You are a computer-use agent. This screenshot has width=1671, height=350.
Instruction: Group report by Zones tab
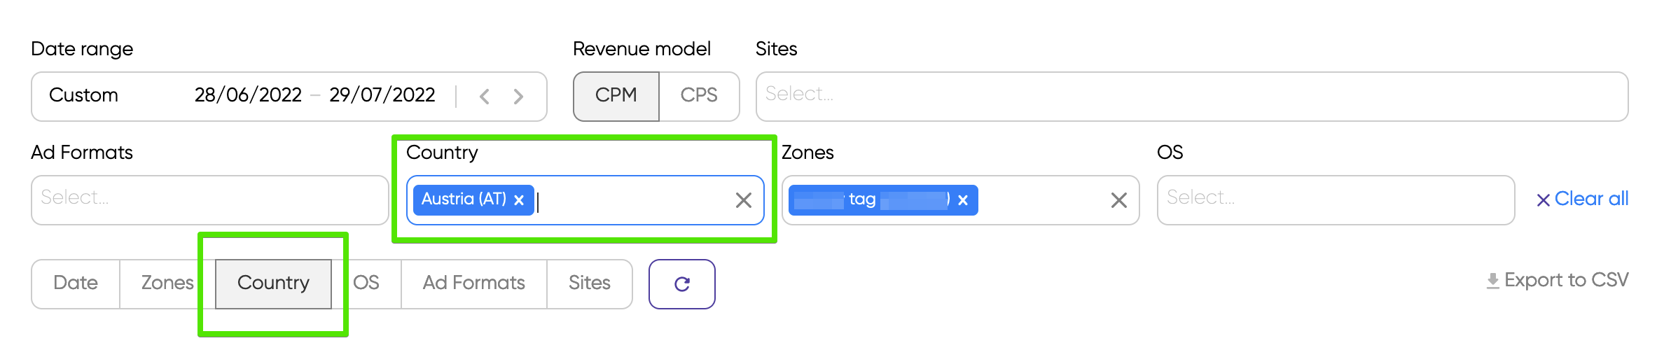click(167, 283)
